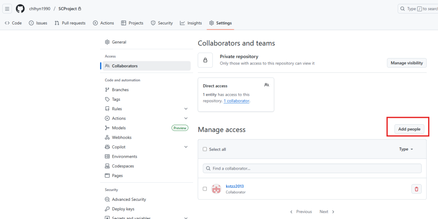The height and width of the screenshot is (219, 438).
Task: Click the Tags icon in sidebar
Action: [x=107, y=99]
